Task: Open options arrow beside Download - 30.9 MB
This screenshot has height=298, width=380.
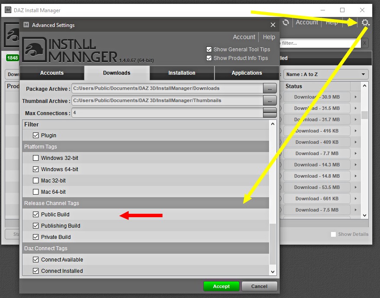Action: point(356,97)
